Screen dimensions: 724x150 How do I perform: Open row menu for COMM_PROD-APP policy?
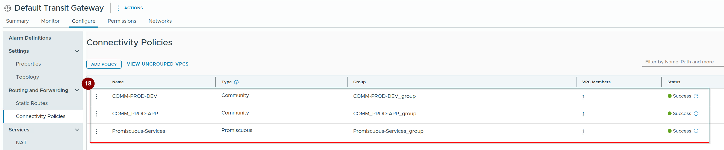[x=97, y=114]
